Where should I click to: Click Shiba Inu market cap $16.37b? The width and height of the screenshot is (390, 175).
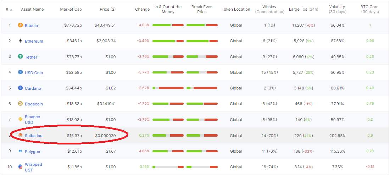click(74, 136)
